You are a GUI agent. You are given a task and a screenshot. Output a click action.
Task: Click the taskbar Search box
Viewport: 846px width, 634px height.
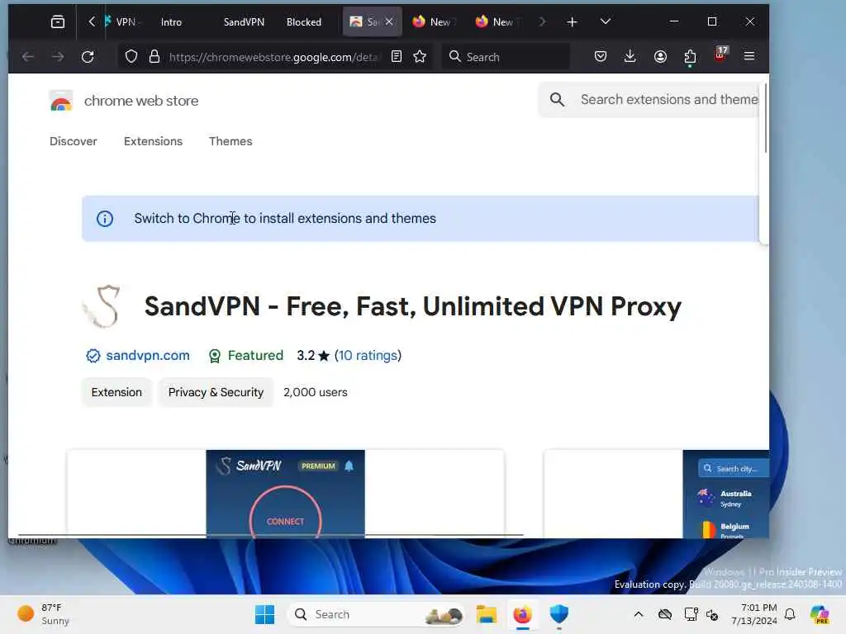[377, 614]
